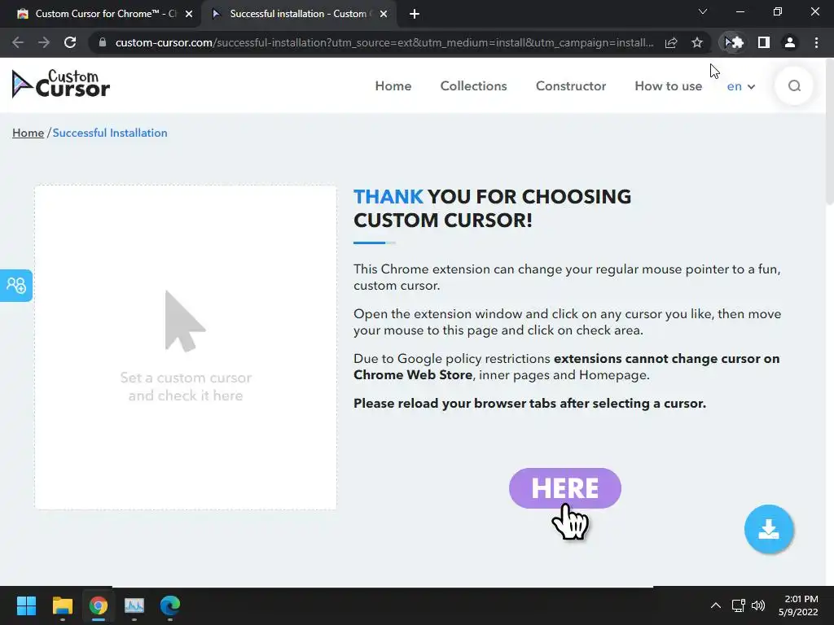This screenshot has width=834, height=625.
Task: Open Constructor in navigation
Action: (x=571, y=86)
